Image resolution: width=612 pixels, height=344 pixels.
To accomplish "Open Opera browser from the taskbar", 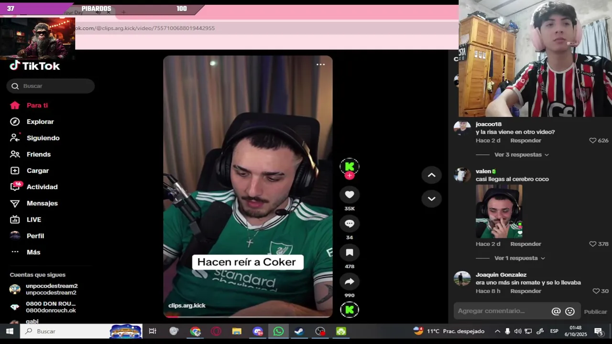I will click(216, 331).
